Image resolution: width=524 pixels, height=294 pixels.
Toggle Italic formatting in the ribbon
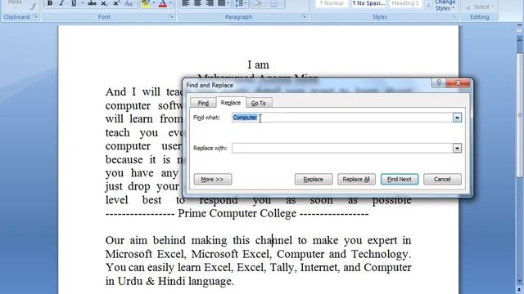click(61, 3)
